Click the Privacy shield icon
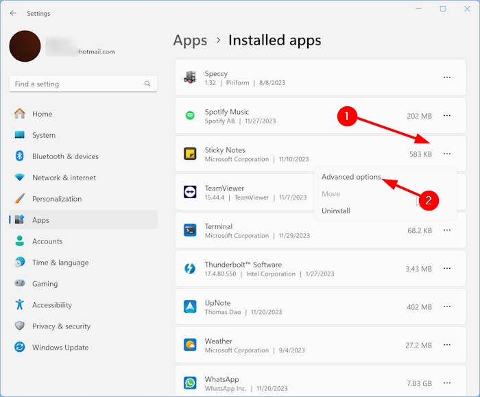Viewport: 480px width, 397px height. [x=20, y=326]
